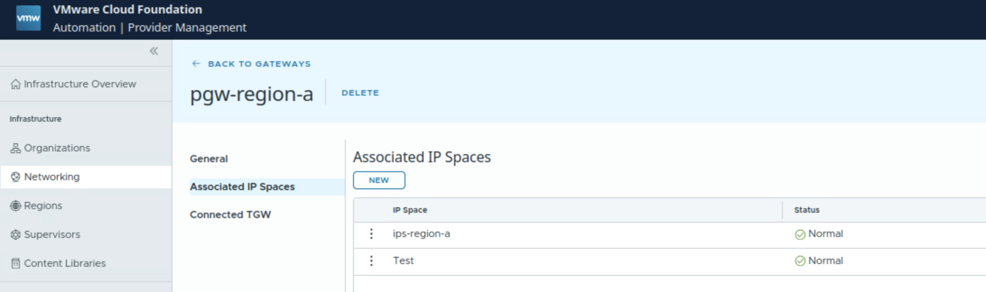Open actions menu for Test row
986x292 pixels.
[371, 261]
